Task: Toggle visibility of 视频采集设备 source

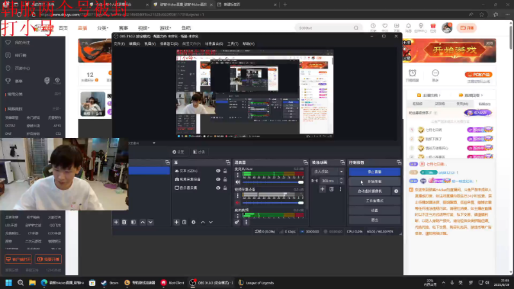Action: coord(218,179)
